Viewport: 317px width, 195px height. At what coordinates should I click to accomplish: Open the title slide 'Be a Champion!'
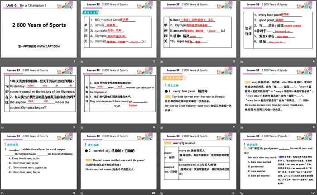click(39, 29)
